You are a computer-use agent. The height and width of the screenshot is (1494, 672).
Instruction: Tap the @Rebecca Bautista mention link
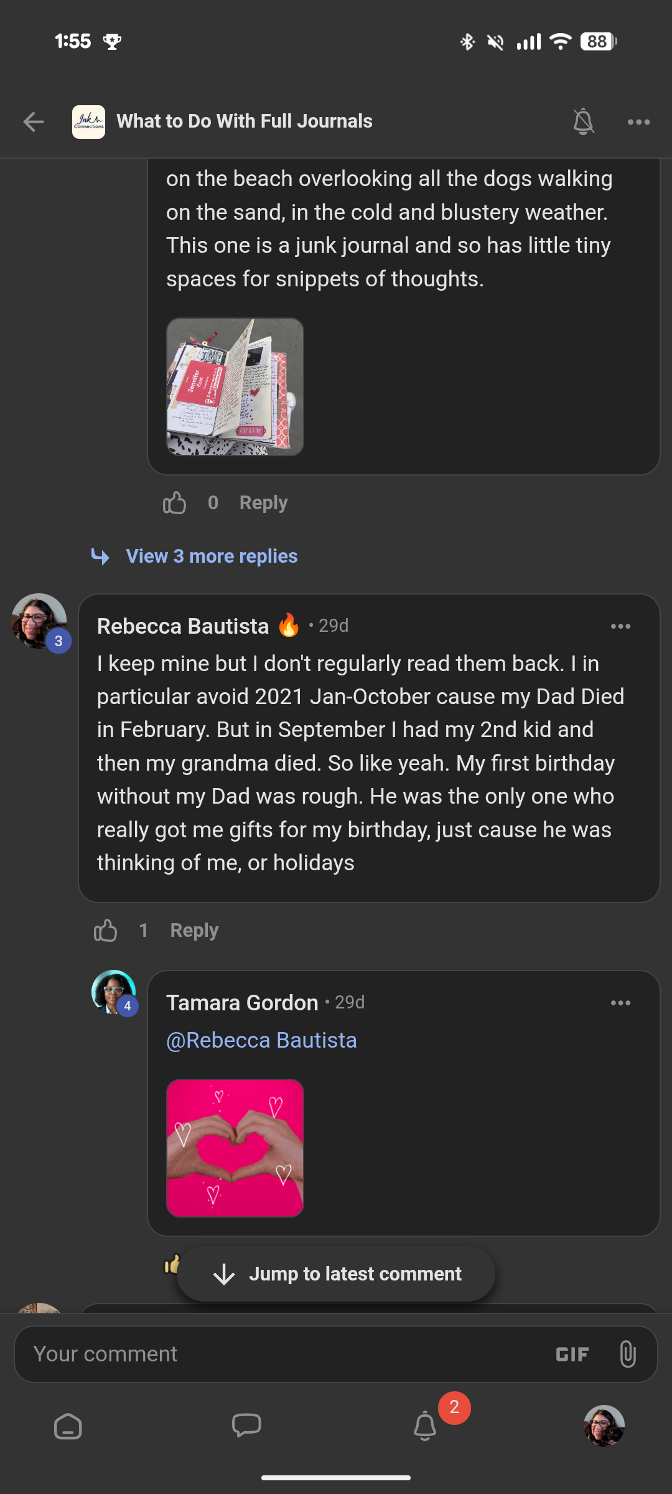tap(261, 1040)
